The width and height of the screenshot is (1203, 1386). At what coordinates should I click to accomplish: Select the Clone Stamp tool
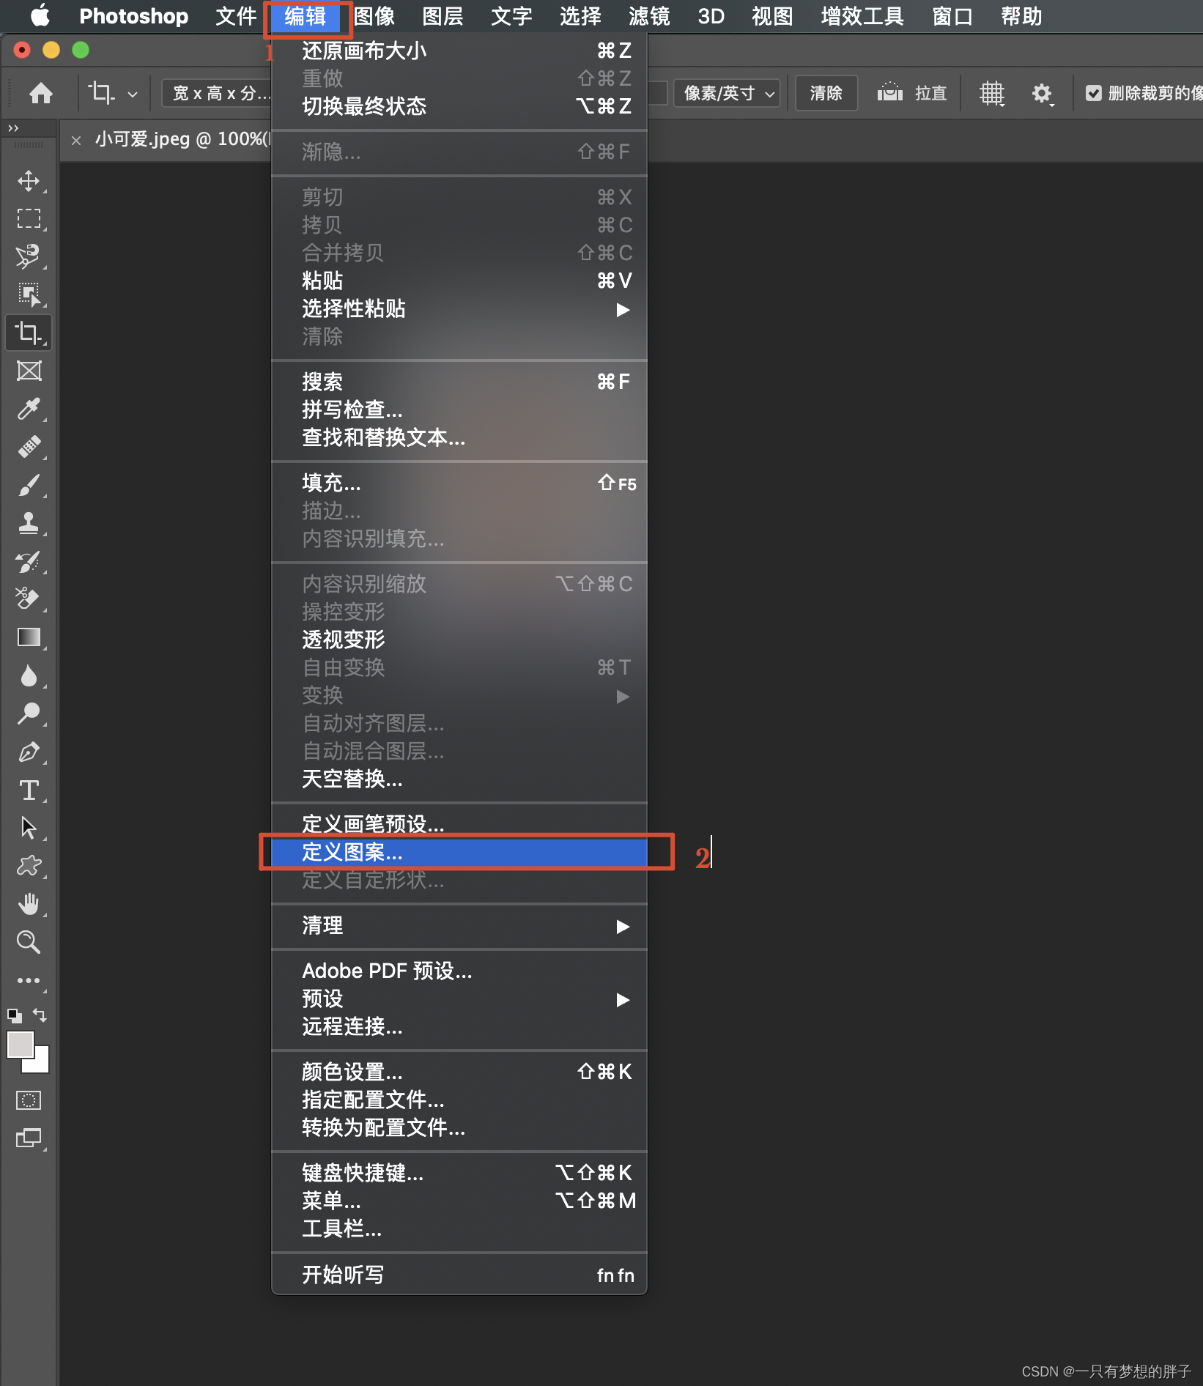click(x=29, y=523)
